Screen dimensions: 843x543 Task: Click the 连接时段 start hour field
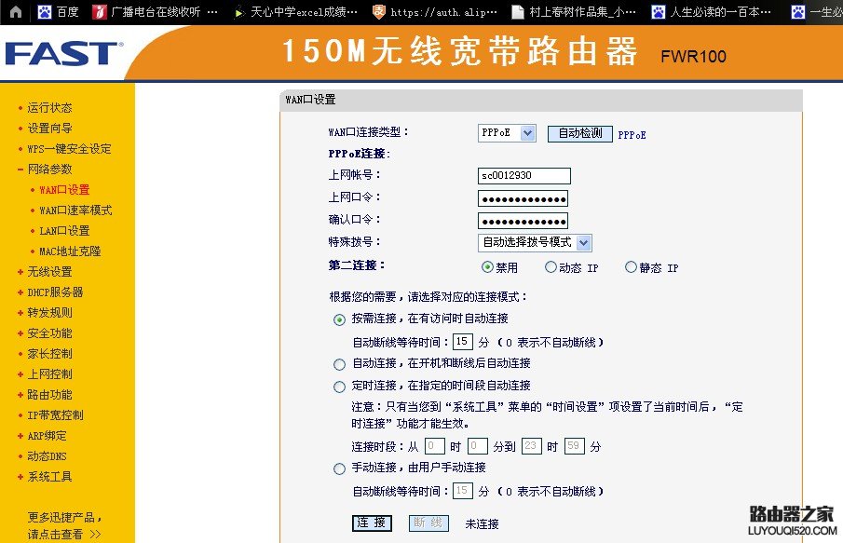click(x=434, y=446)
